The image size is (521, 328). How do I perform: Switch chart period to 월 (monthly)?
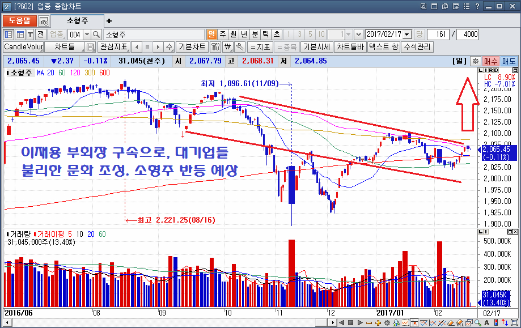coord(233,34)
